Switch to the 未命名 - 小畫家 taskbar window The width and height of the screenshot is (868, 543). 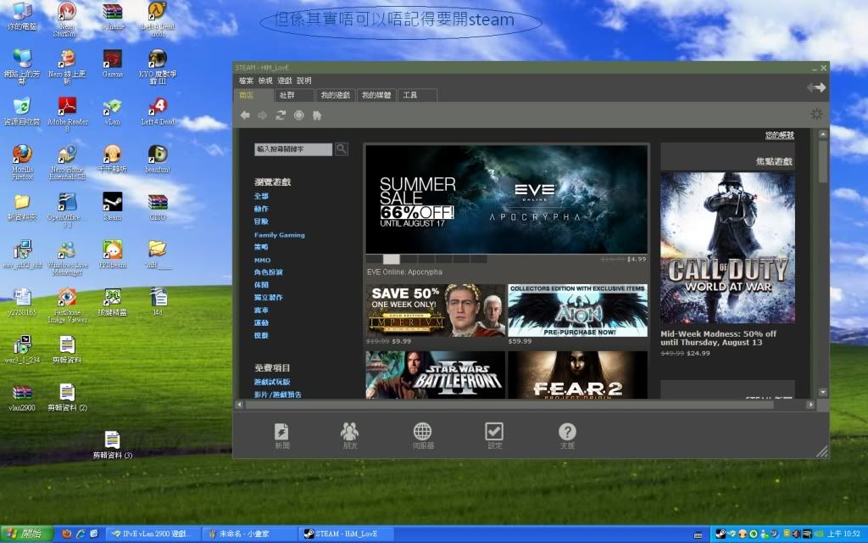coord(249,535)
